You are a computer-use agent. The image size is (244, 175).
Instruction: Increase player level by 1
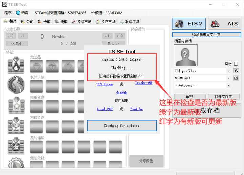pos(107,36)
